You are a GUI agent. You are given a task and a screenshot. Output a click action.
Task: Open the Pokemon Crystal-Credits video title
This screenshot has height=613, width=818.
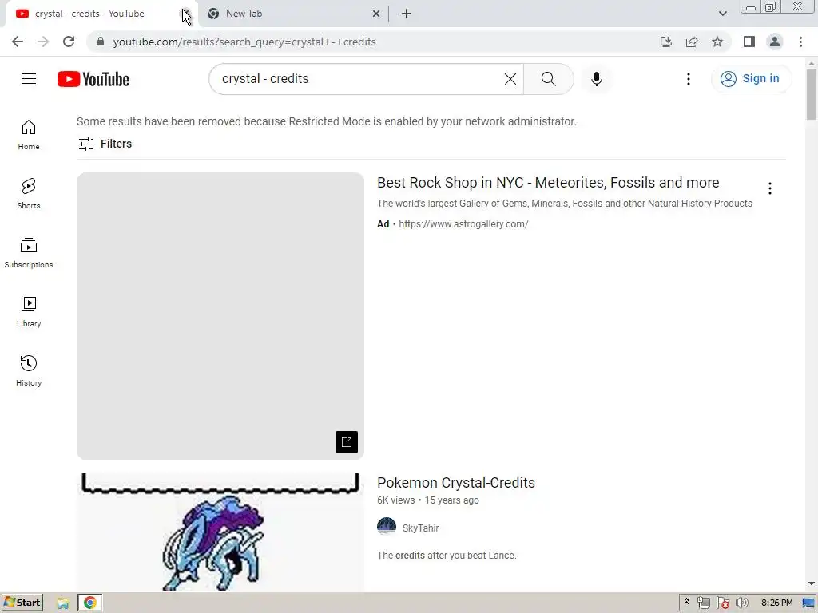(x=456, y=483)
